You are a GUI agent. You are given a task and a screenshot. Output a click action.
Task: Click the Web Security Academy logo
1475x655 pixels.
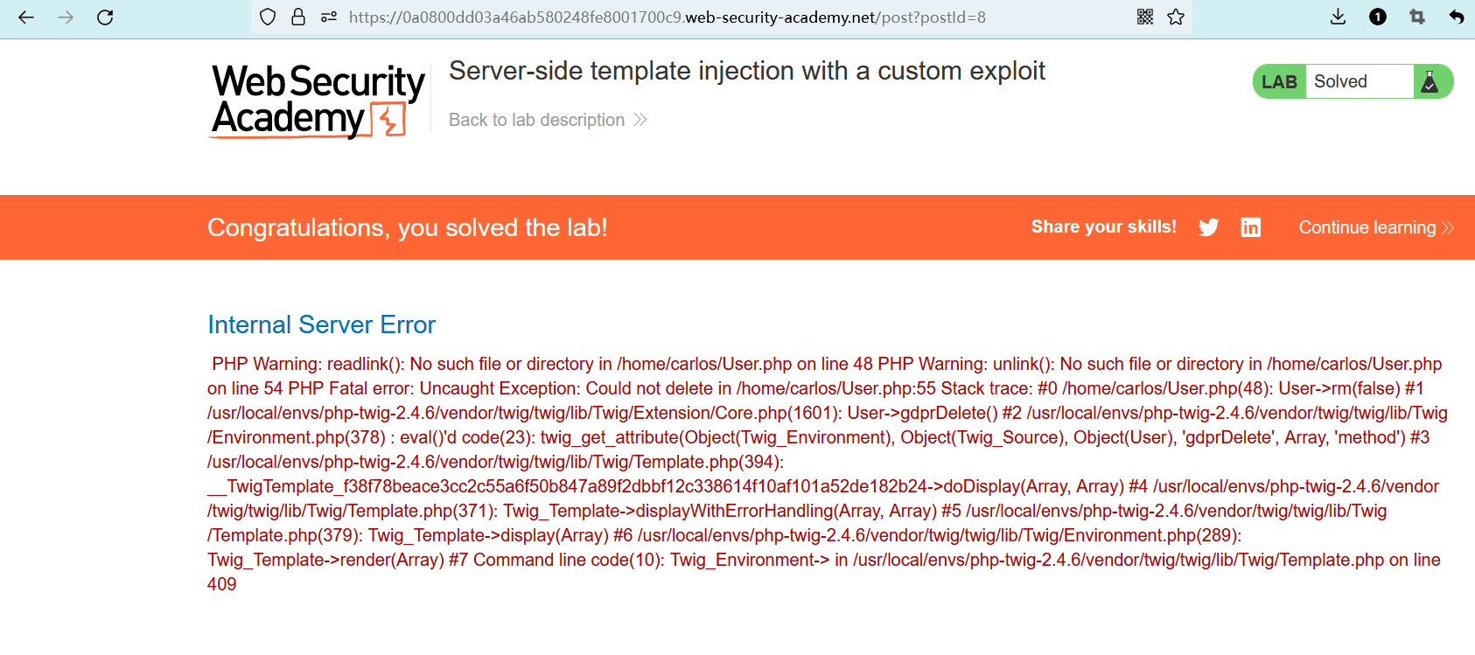tap(318, 101)
